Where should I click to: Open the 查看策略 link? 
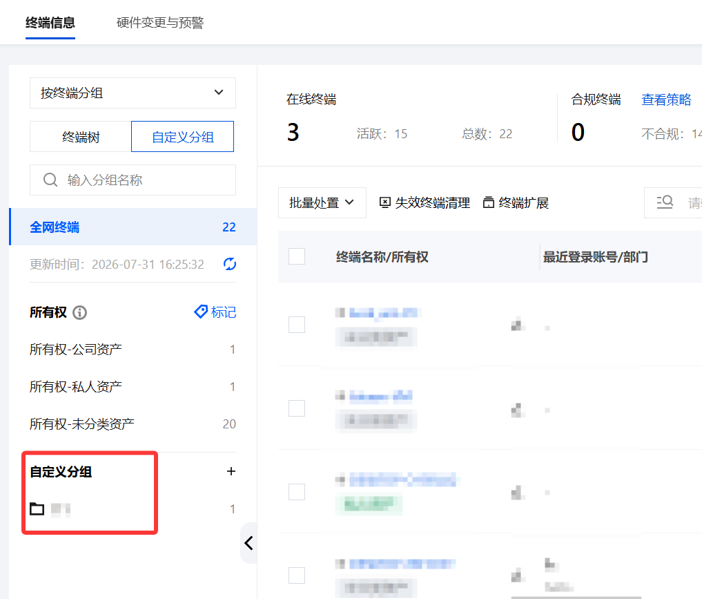tap(666, 99)
